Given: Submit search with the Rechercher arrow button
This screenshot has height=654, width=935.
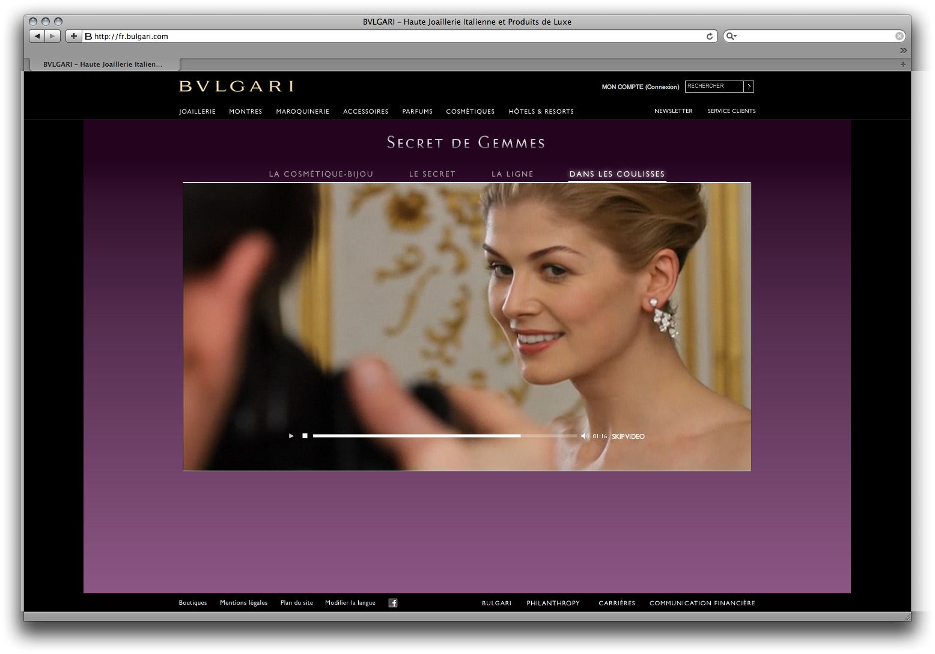Looking at the screenshot, I should [x=749, y=87].
